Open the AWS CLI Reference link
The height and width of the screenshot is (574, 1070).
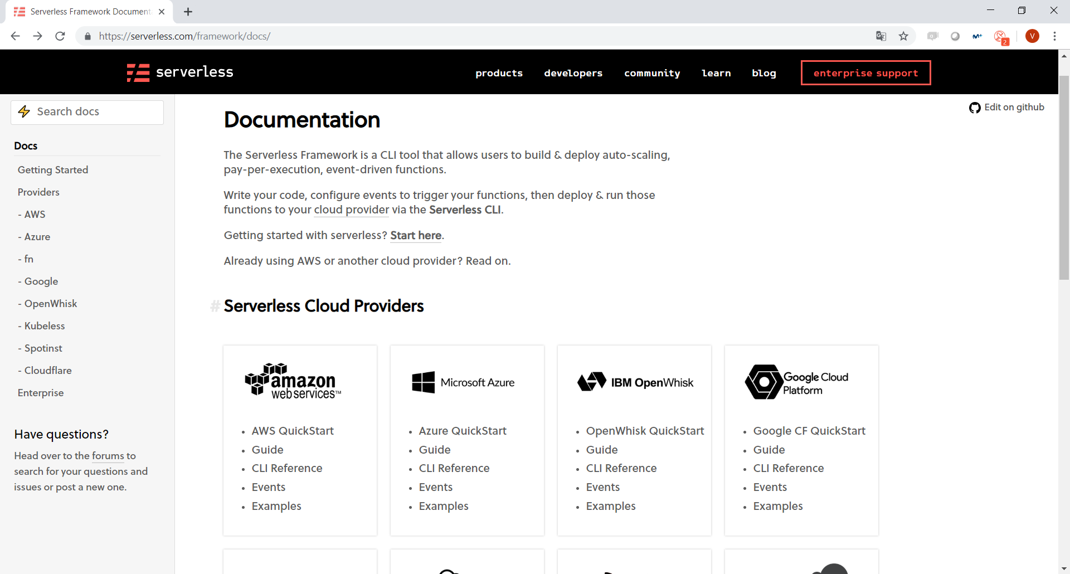(287, 468)
